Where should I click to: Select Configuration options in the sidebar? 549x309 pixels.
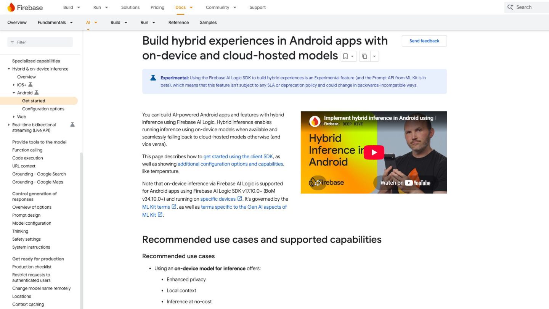point(43,109)
